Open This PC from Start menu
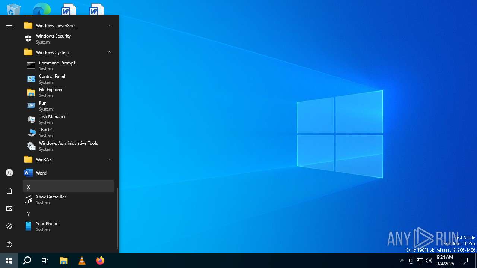The image size is (477, 268). (68, 133)
